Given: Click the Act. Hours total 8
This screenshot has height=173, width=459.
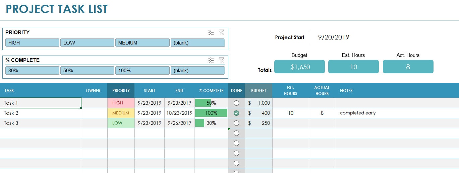Looking at the screenshot, I should 408,67.
